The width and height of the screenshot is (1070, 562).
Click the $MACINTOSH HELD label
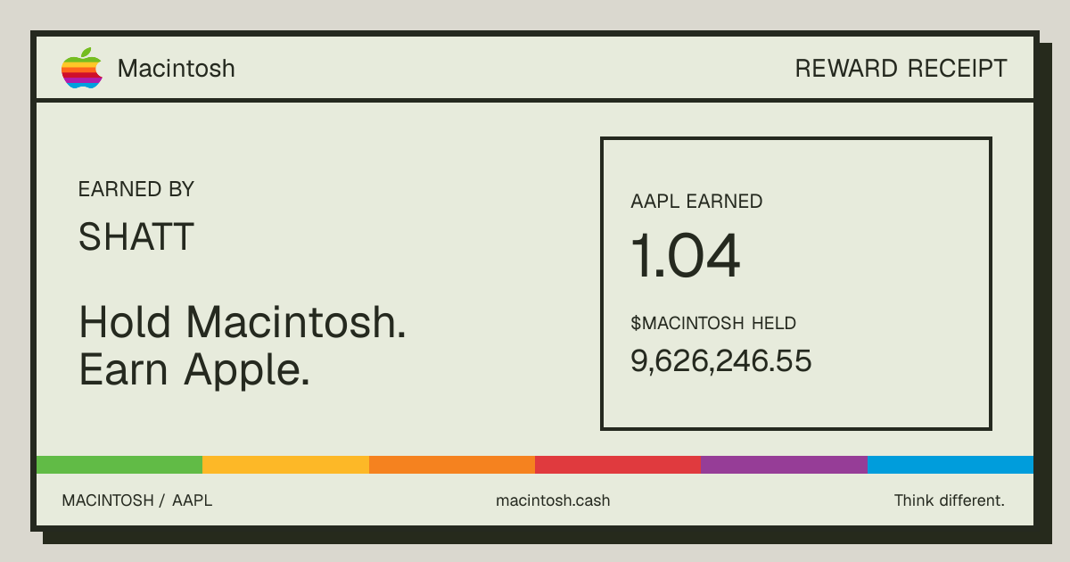coord(713,323)
